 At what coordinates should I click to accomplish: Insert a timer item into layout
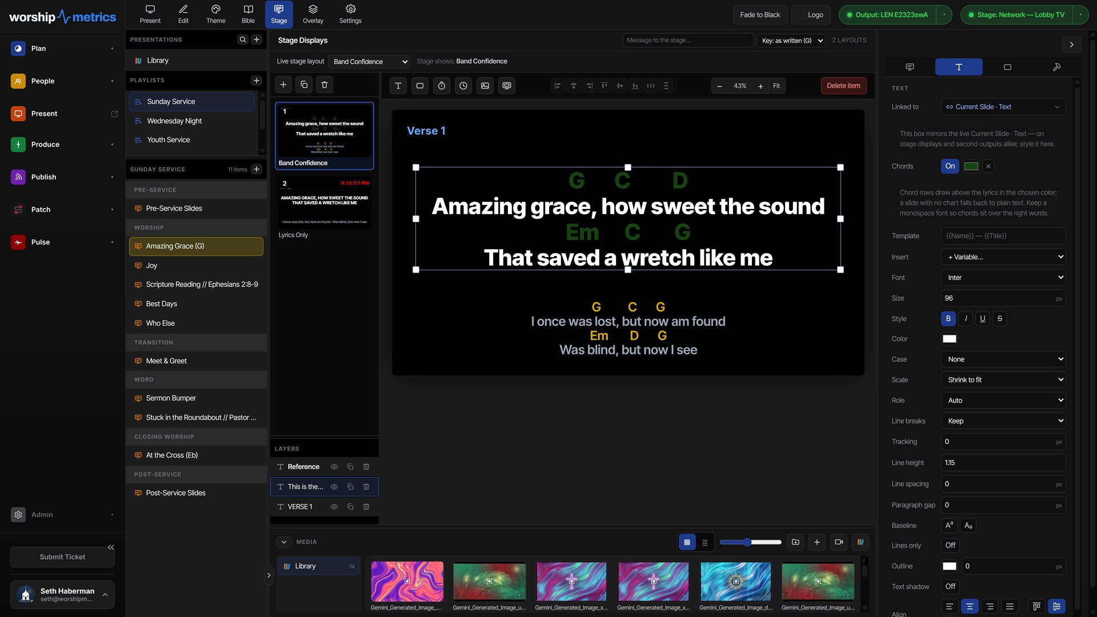coord(442,86)
